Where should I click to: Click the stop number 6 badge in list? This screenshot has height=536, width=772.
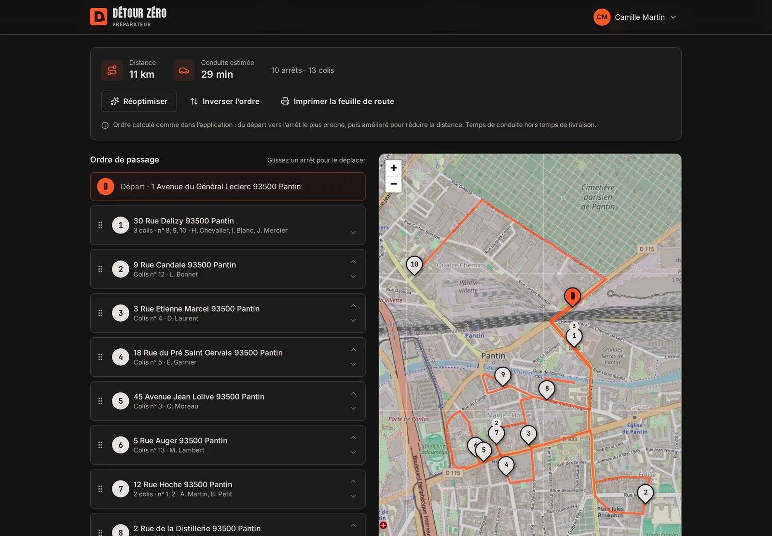coord(121,445)
